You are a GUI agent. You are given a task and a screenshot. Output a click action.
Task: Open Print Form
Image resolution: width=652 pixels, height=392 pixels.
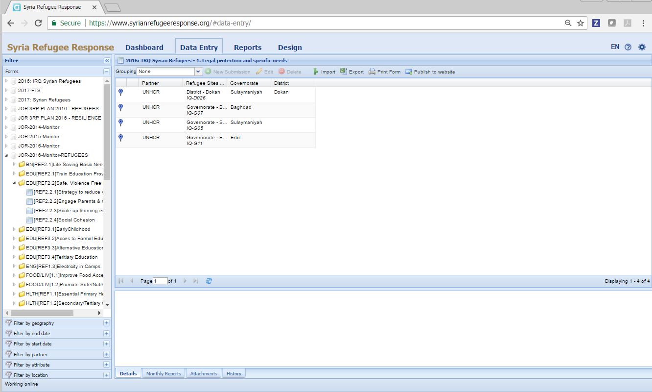pos(385,72)
